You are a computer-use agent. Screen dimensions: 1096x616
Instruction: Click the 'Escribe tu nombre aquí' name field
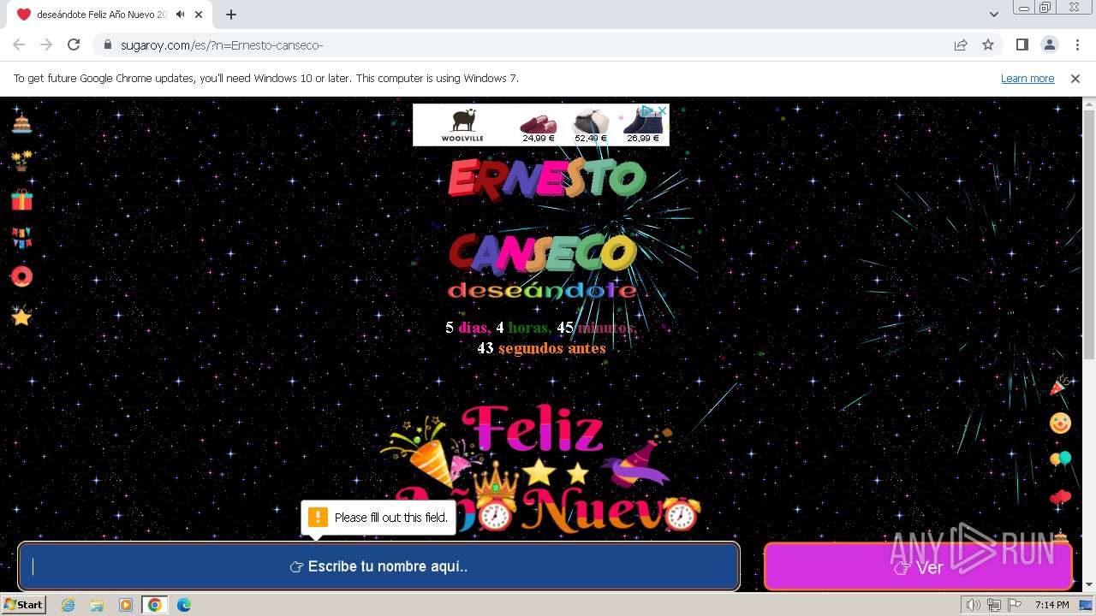pos(378,566)
